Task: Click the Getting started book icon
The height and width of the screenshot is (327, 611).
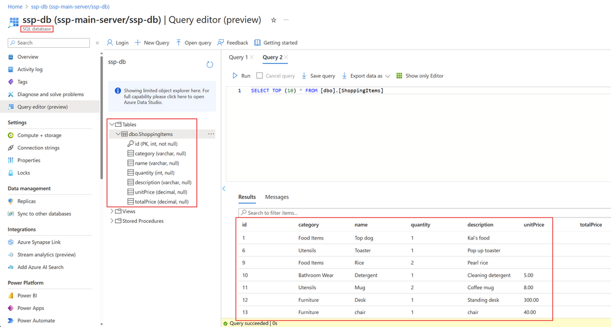Action: click(x=257, y=42)
